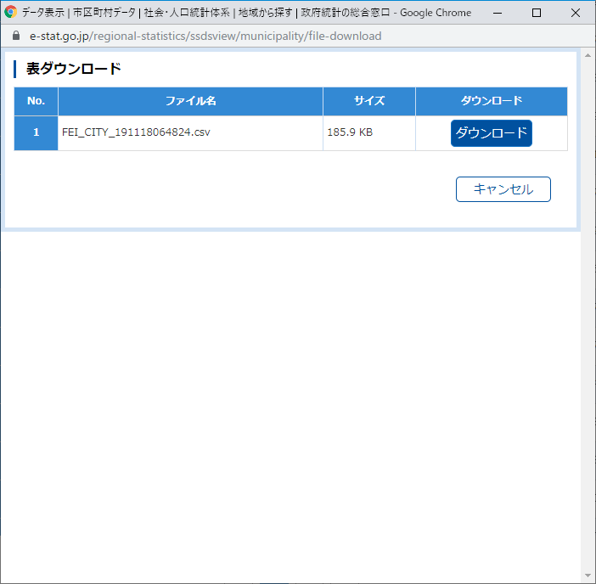Maximize the Chrome popup window

click(x=537, y=13)
